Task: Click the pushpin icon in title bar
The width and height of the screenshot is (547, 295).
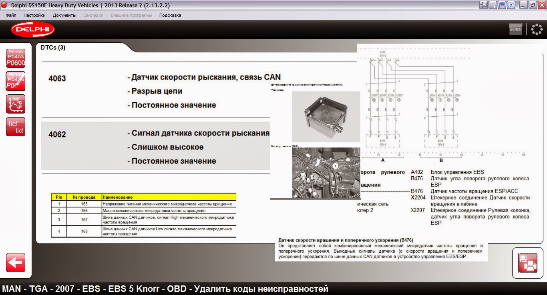Action: (484, 5)
